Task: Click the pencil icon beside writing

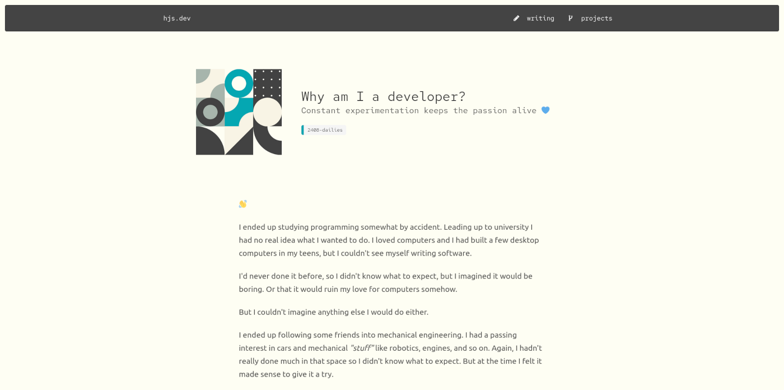Action: [x=516, y=18]
